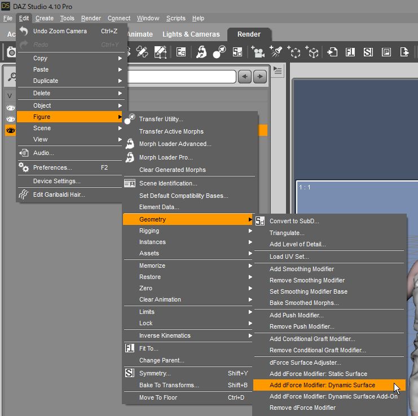Click the Create New Primitive toolbar icon
Viewport: 418px width, 416px height.
tap(312, 52)
